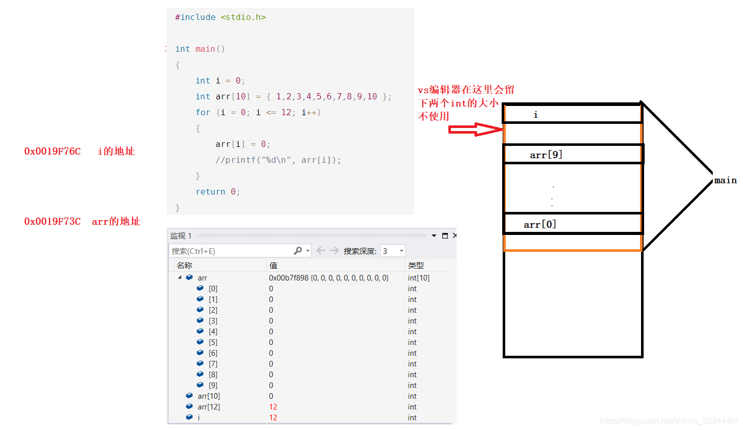Sort by the 名称 column header
The image size is (743, 430).
[x=184, y=265]
